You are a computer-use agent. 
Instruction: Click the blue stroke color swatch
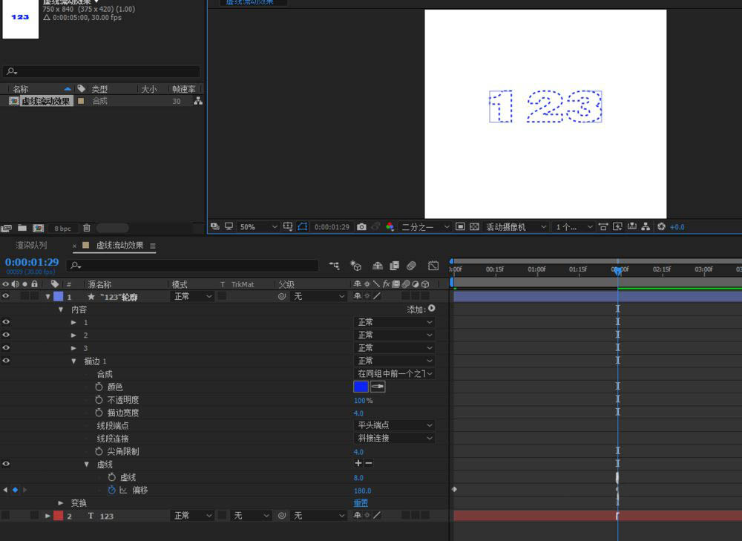click(x=361, y=387)
